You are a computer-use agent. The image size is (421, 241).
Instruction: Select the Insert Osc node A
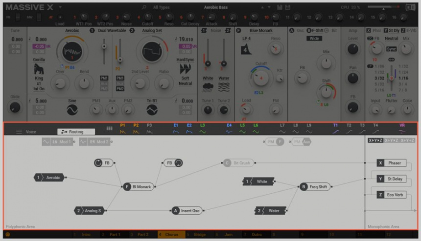(x=187, y=211)
